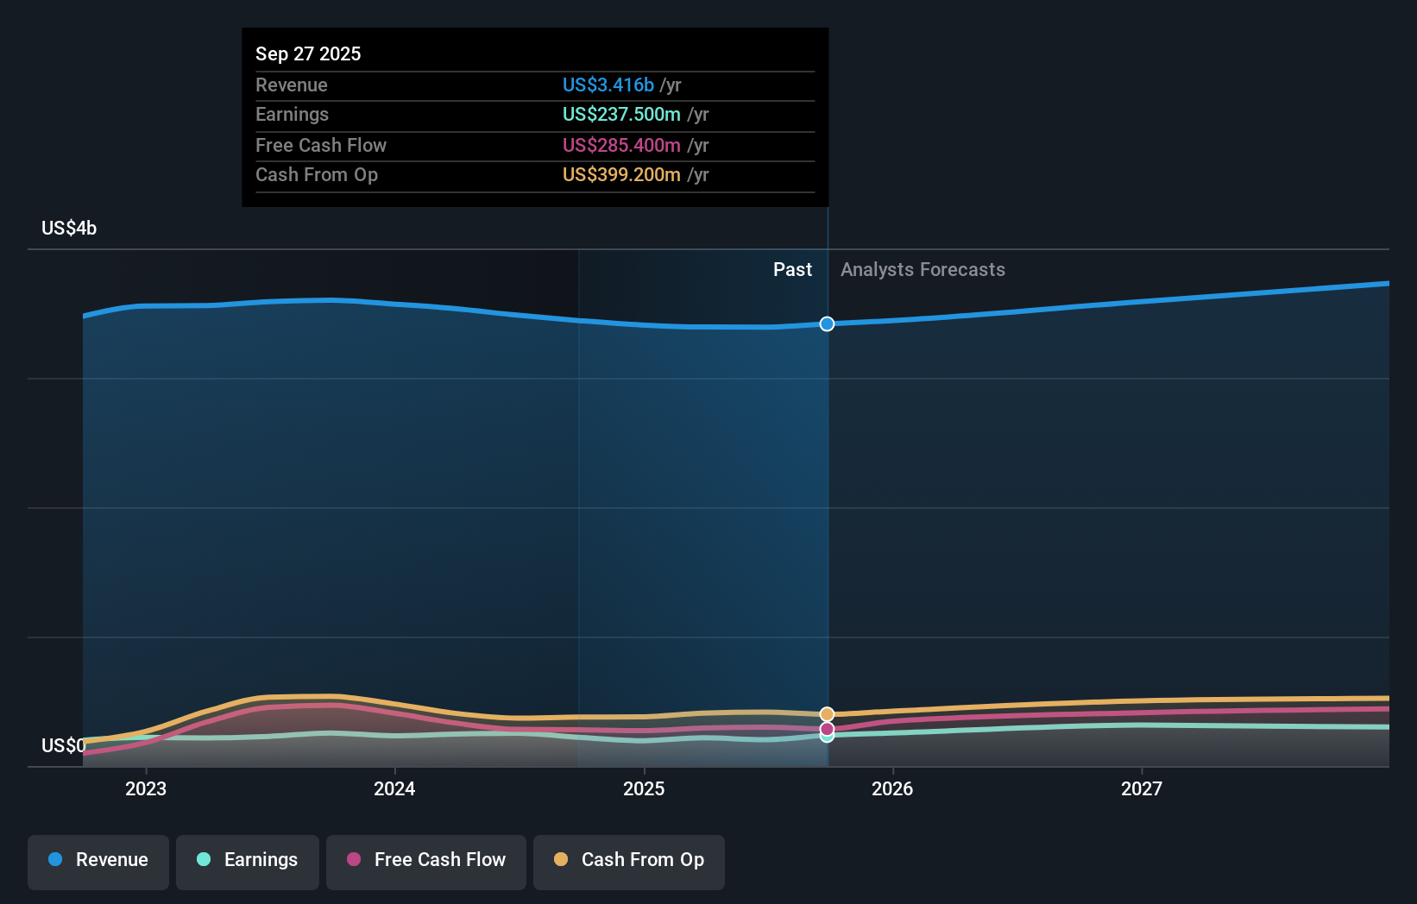Toggle the Cash From Op series off
Image resolution: width=1417 pixels, height=904 pixels.
[x=629, y=861]
